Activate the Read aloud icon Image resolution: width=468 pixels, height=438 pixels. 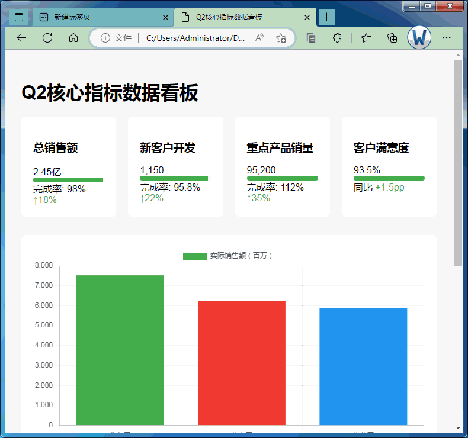(x=259, y=38)
